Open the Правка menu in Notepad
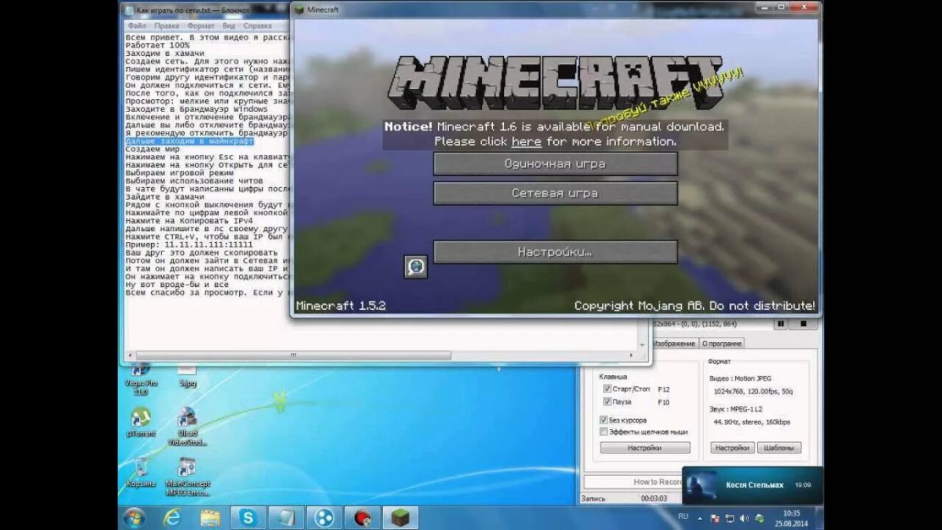The height and width of the screenshot is (530, 942). [x=166, y=26]
